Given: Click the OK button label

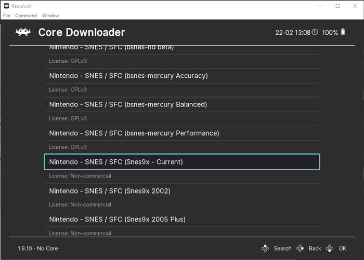Looking at the screenshot, I should coord(342,249).
